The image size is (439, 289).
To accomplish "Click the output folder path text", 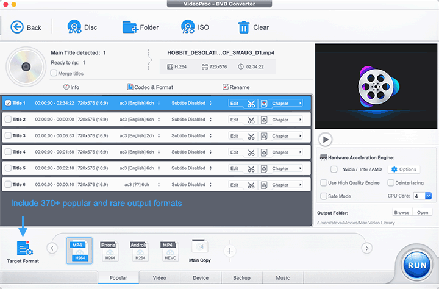I will (x=356, y=223).
